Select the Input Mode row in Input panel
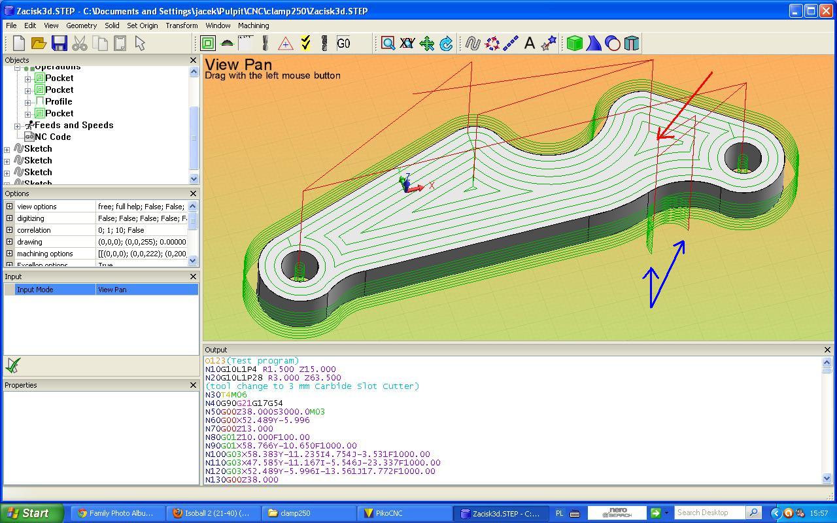This screenshot has height=523, width=837. pyautogui.click(x=101, y=290)
